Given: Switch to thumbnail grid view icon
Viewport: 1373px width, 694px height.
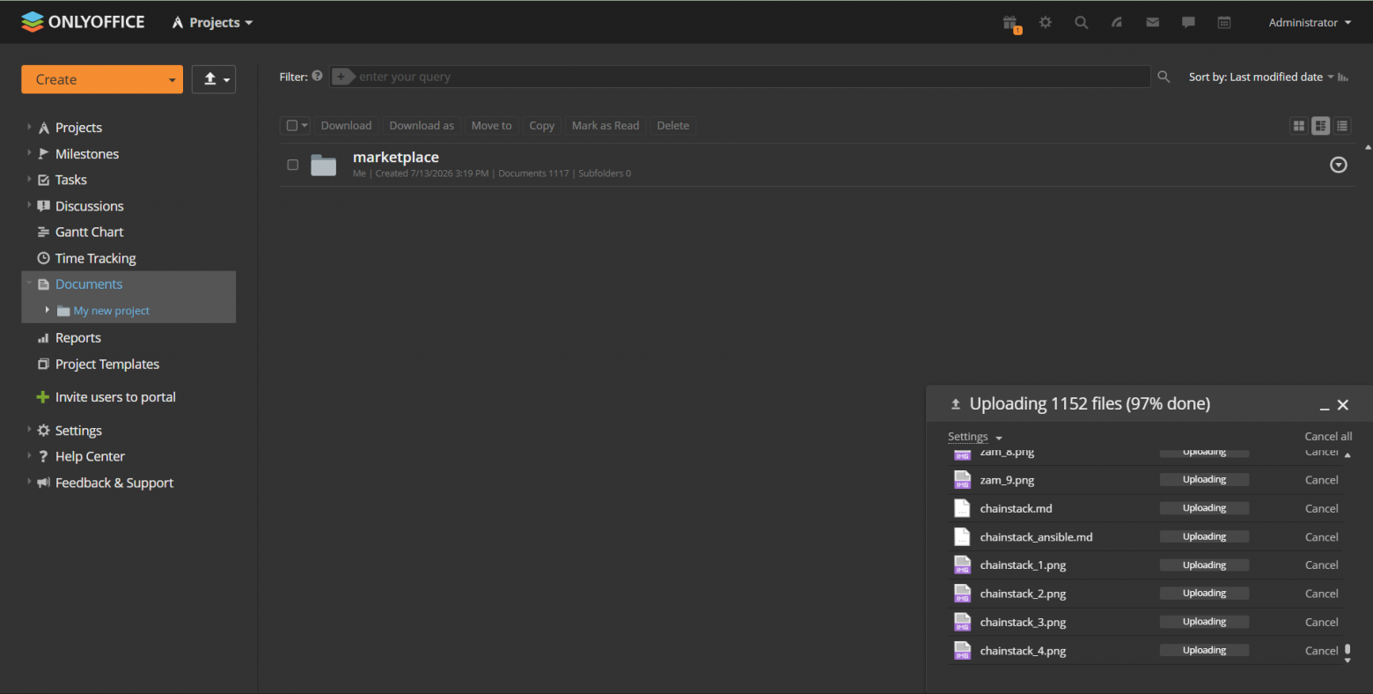Looking at the screenshot, I should click(1298, 126).
